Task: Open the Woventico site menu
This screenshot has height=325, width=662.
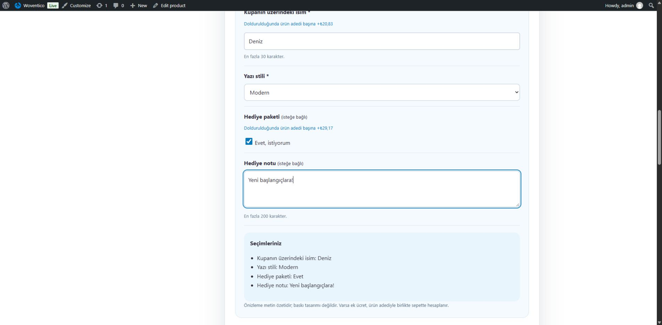Action: pyautogui.click(x=30, y=6)
